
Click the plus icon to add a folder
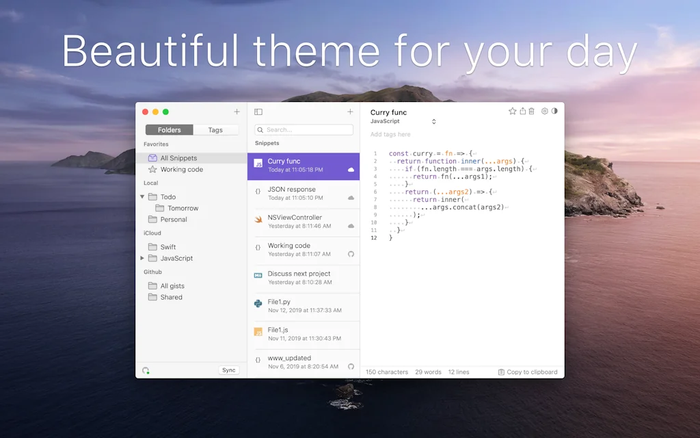[x=237, y=112]
